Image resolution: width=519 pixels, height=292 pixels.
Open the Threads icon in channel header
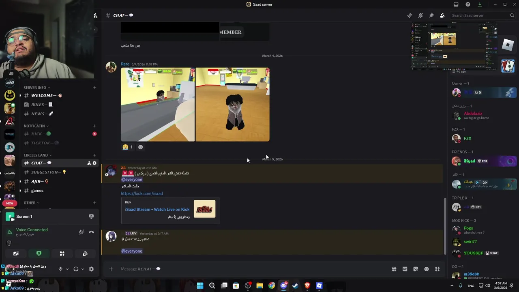click(410, 15)
